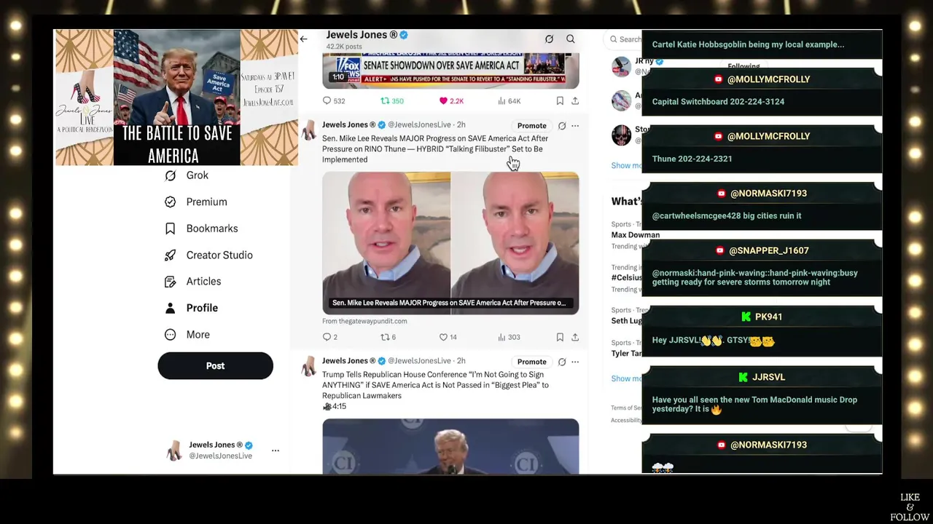
Task: Click the Show more link under who to follow
Action: pyautogui.click(x=626, y=165)
